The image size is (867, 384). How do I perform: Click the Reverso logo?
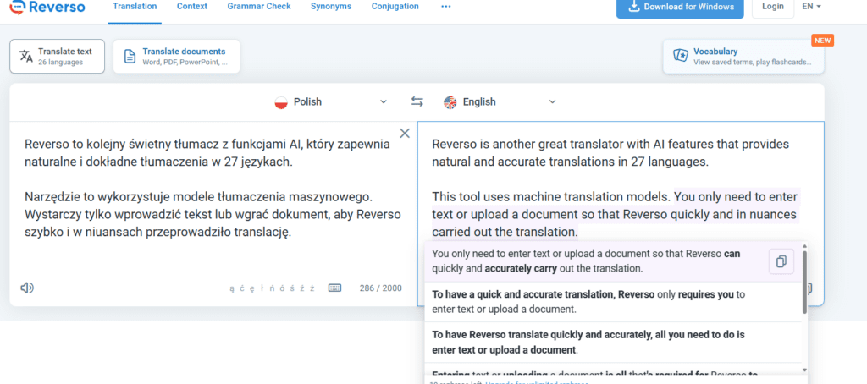click(49, 8)
